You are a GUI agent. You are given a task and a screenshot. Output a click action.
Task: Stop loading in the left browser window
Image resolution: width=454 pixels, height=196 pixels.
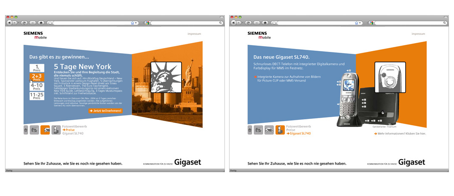tap(33, 23)
